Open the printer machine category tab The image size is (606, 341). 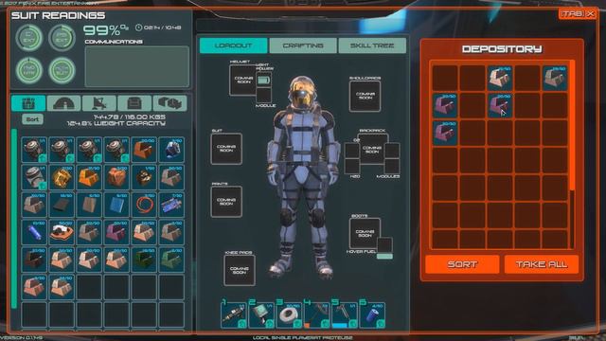[x=134, y=103]
